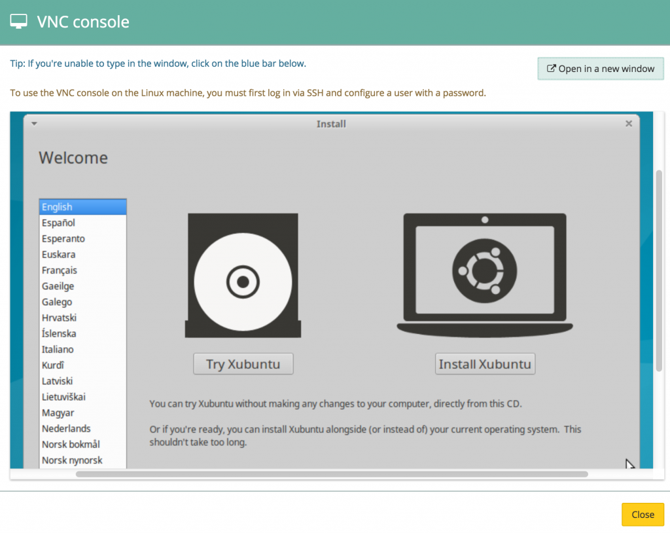Click the Welcome heading
Image resolution: width=670 pixels, height=533 pixels.
73,158
